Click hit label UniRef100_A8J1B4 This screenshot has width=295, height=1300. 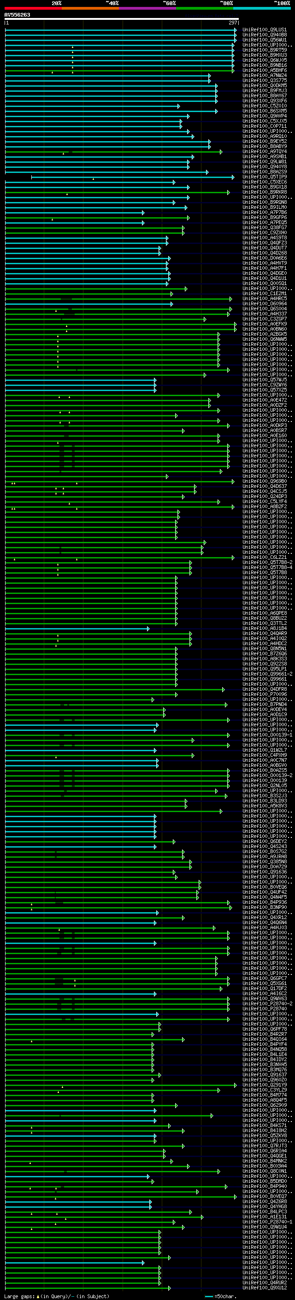click(x=264, y=629)
